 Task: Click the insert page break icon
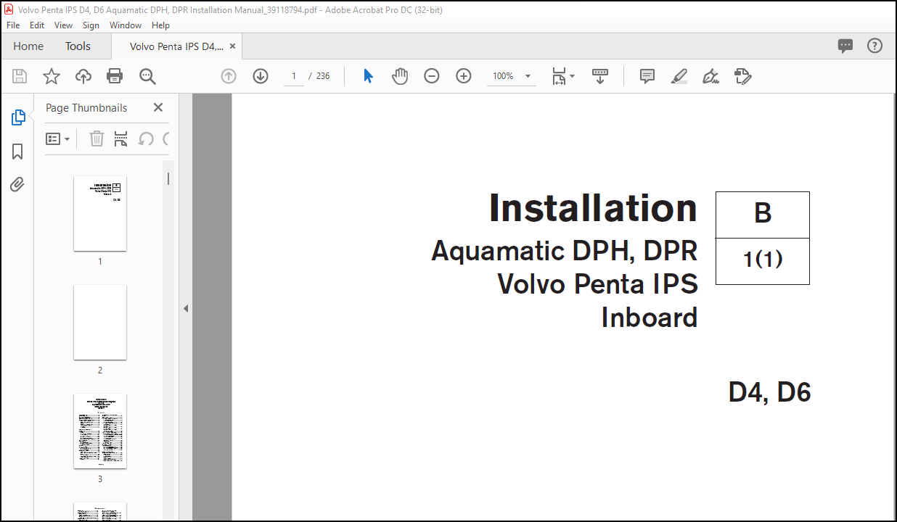121,138
